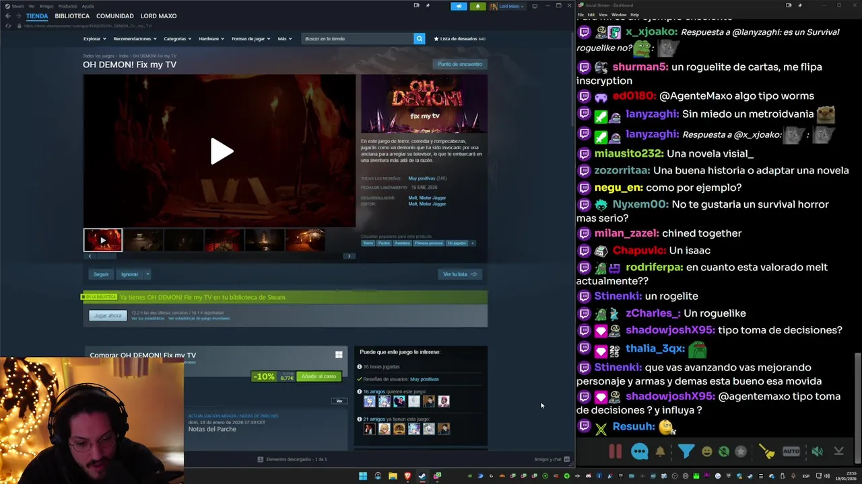Open the Punto de encuentro button
The height and width of the screenshot is (484, 862).
pyautogui.click(x=460, y=64)
